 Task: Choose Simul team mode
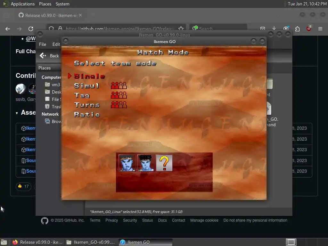pos(86,86)
